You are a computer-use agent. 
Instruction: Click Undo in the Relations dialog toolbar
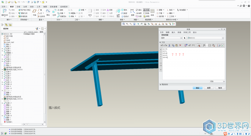162,45
